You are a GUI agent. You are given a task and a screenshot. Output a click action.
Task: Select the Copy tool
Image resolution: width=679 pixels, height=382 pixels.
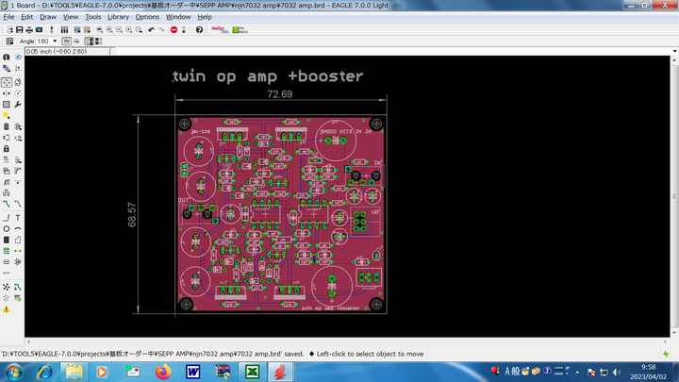click(18, 82)
